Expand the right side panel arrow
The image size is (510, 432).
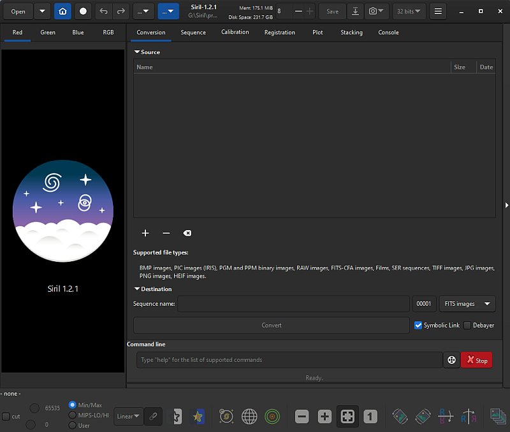pyautogui.click(x=506, y=205)
